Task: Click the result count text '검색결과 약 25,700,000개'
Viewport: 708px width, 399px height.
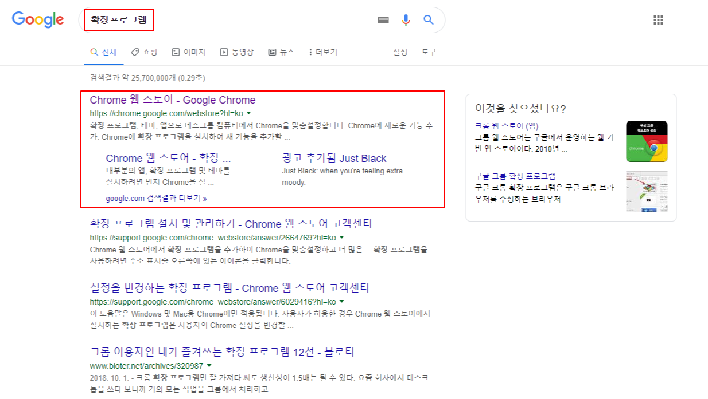Action: 133,78
